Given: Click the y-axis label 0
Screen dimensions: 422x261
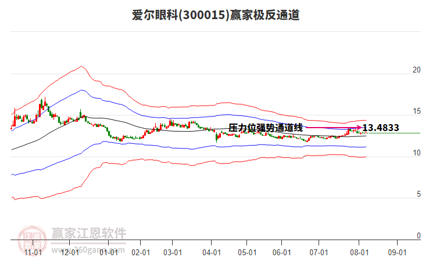Looking at the screenshot, I should coord(419,235).
